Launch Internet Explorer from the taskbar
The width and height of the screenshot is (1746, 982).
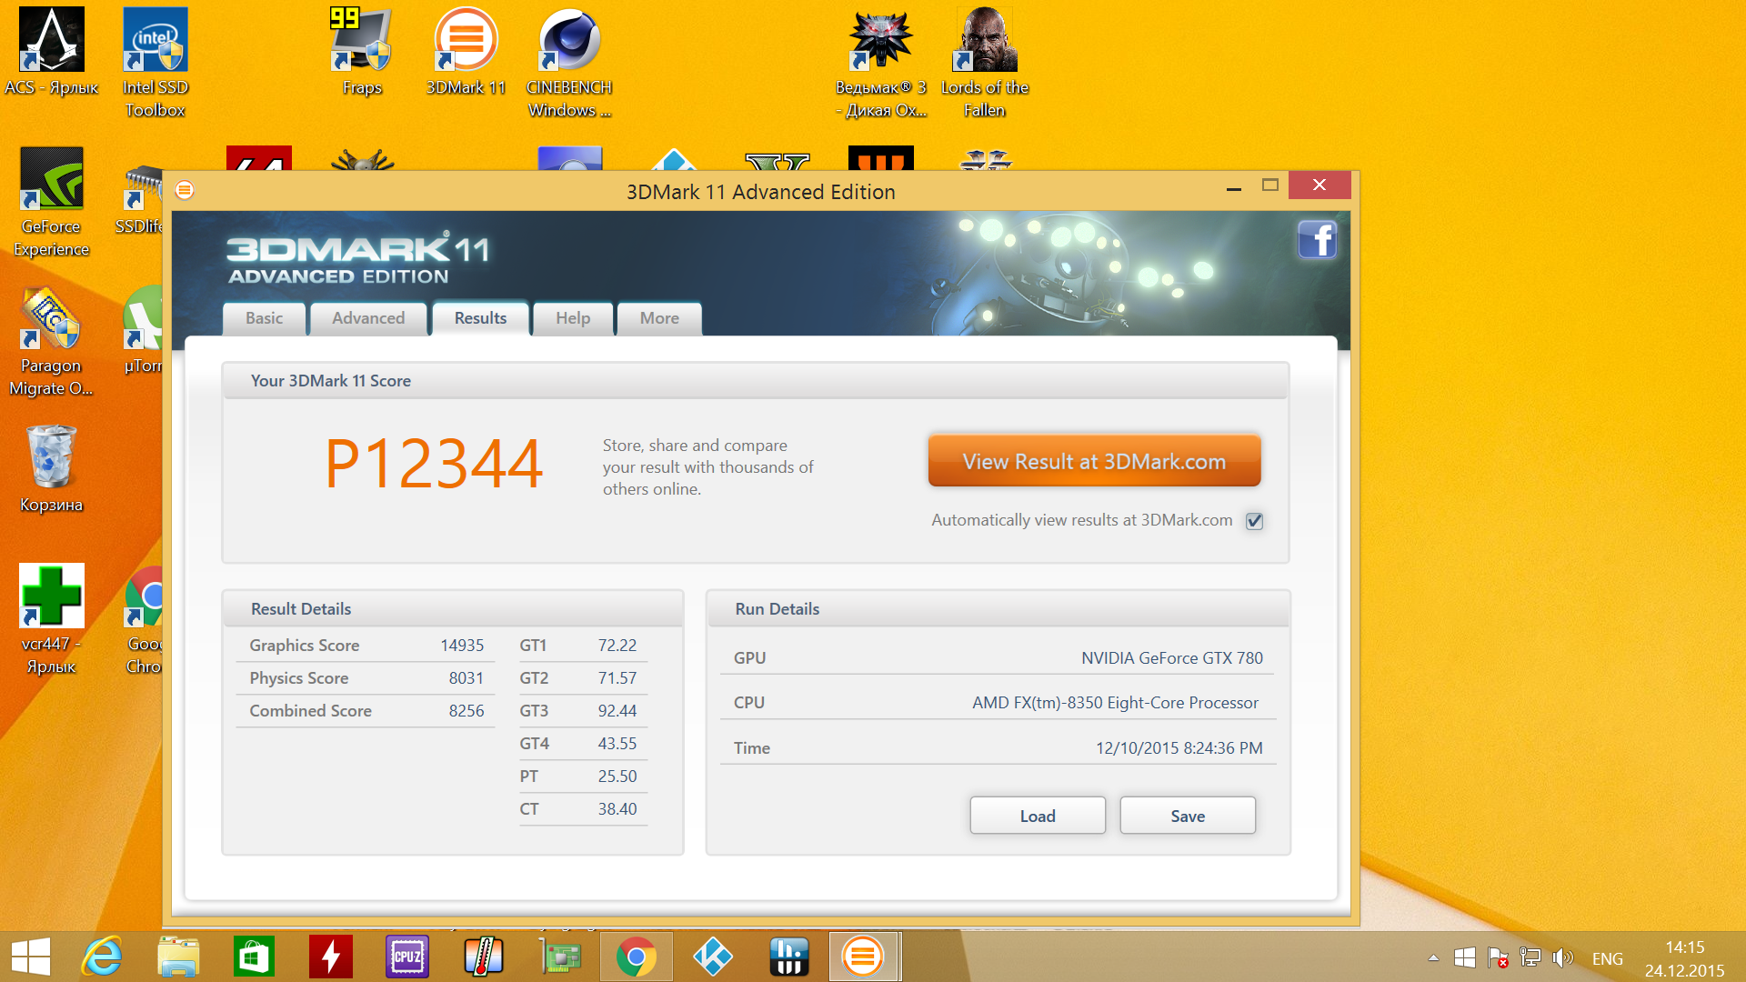(102, 957)
